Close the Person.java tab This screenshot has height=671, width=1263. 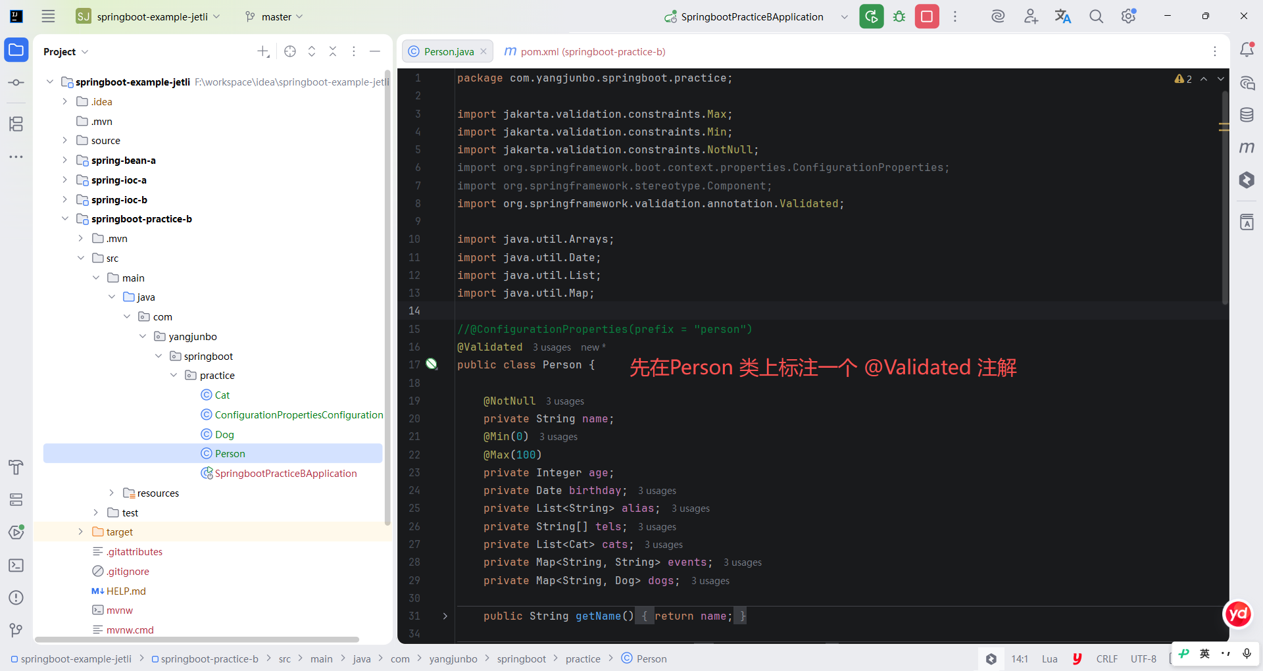[x=483, y=51]
